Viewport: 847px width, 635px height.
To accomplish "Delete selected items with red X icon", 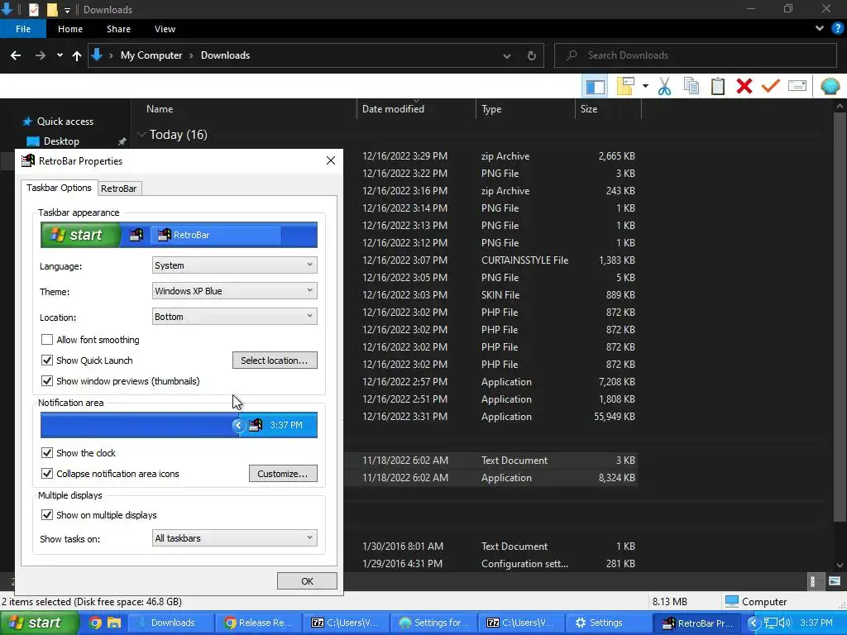I will tap(744, 86).
